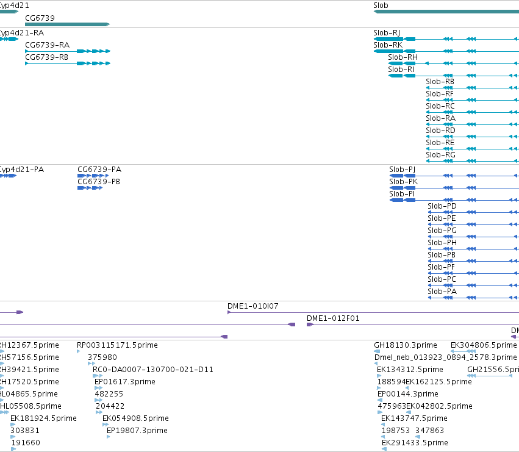
Task: Select feature 482255
Action: point(99,400)
